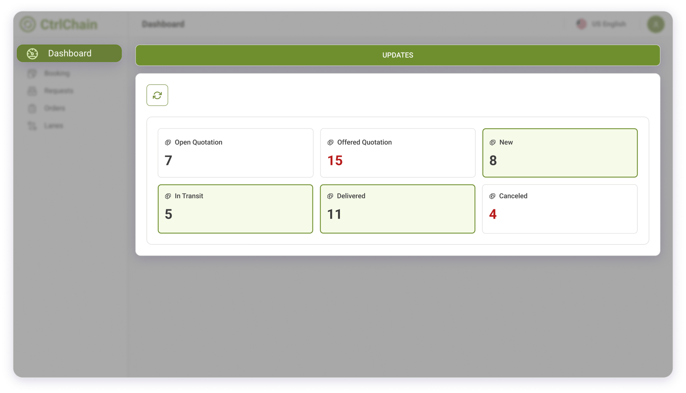686x393 pixels.
Task: Select the Requests menu item
Action: tap(58, 91)
